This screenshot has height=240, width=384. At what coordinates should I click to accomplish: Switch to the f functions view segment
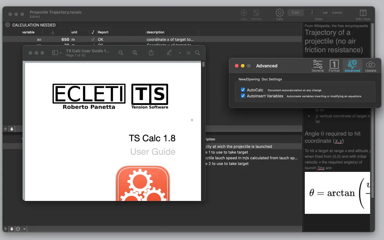click(312, 13)
